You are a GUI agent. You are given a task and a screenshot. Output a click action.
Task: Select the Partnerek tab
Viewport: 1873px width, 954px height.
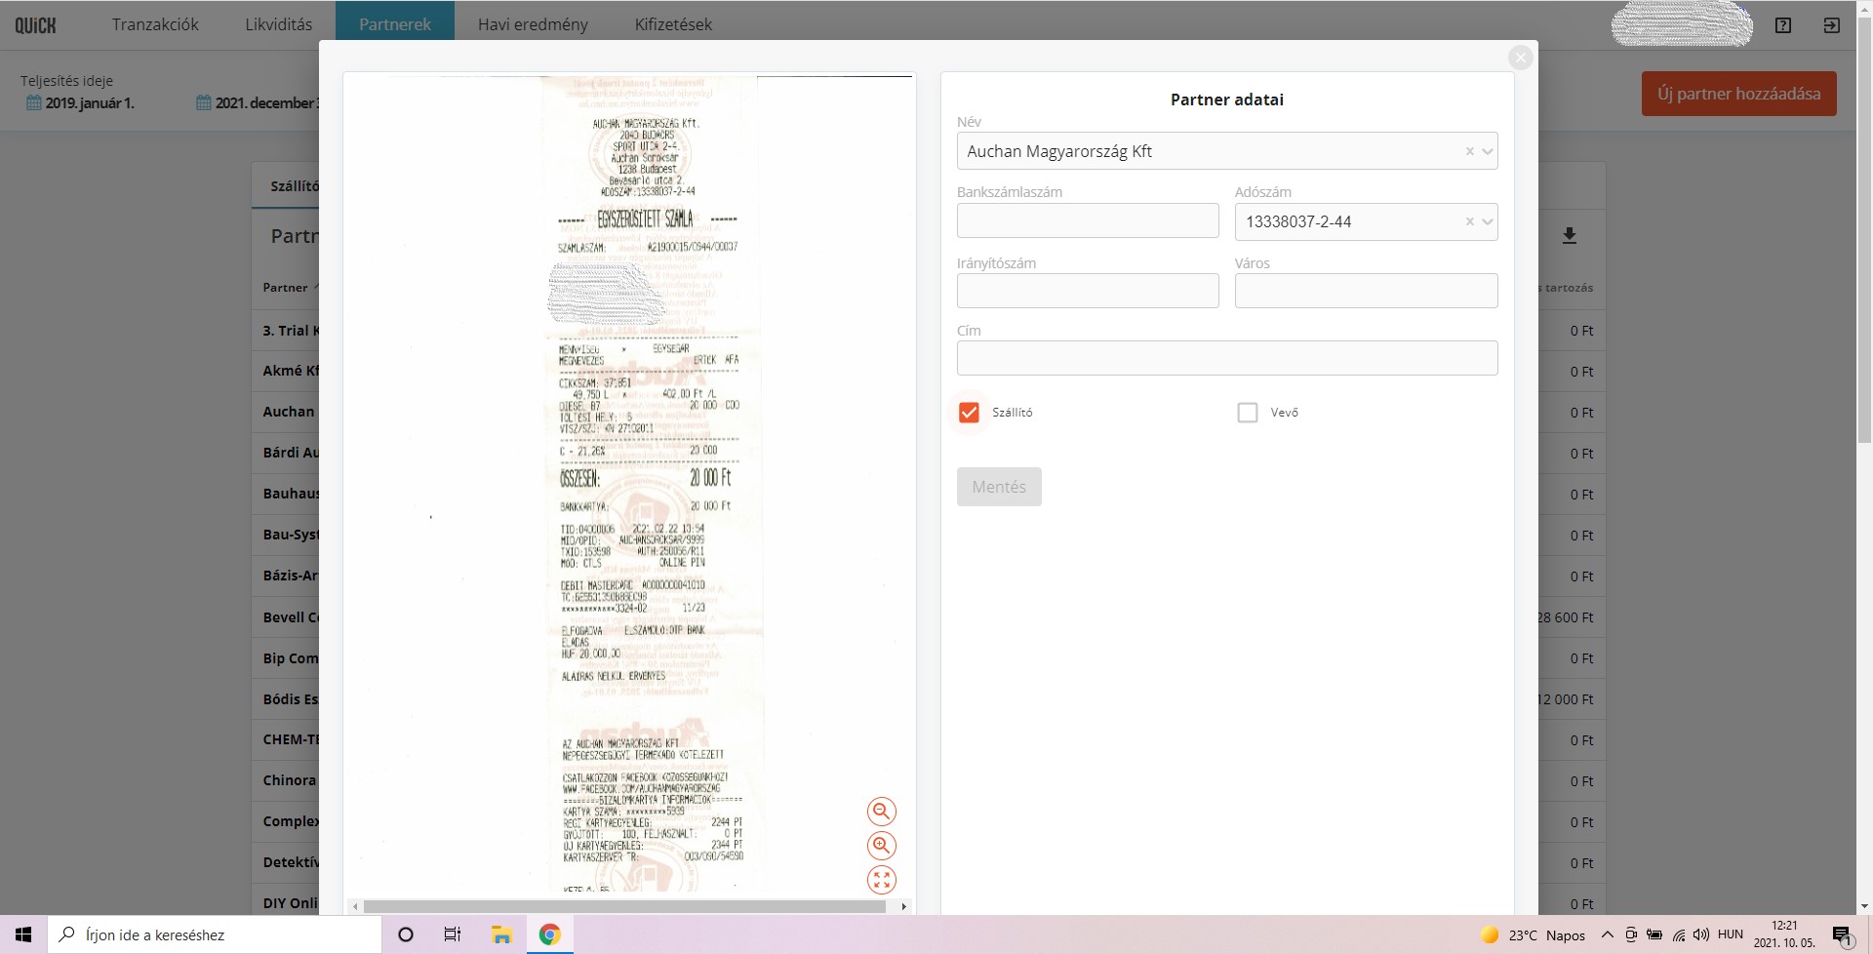[x=395, y=24]
